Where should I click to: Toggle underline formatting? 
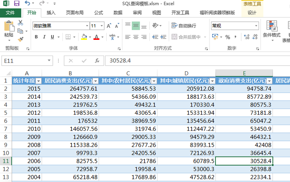[x=52, y=37]
